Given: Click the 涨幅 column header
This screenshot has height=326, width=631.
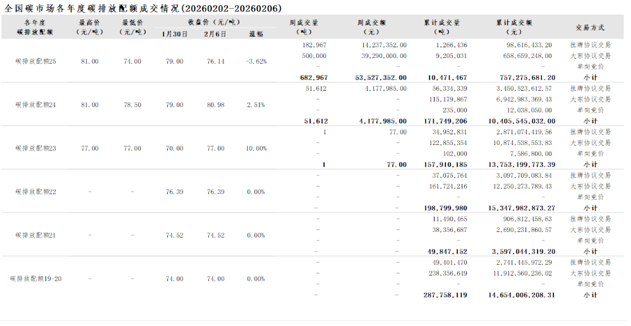Looking at the screenshot, I should pyautogui.click(x=256, y=34).
